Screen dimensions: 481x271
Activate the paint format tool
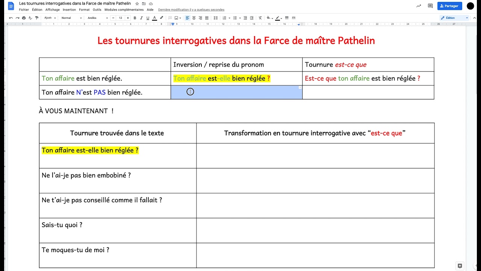(36, 18)
